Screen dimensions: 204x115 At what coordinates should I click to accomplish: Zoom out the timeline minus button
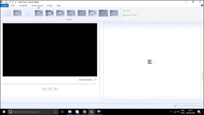coord(181,106)
